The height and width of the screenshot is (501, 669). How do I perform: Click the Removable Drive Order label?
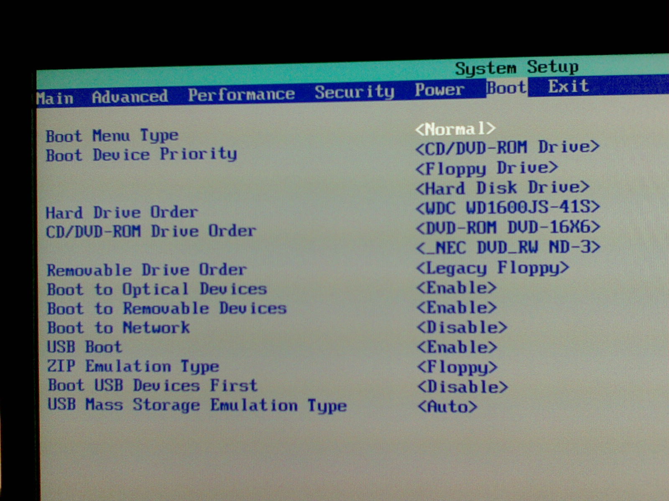pos(147,270)
